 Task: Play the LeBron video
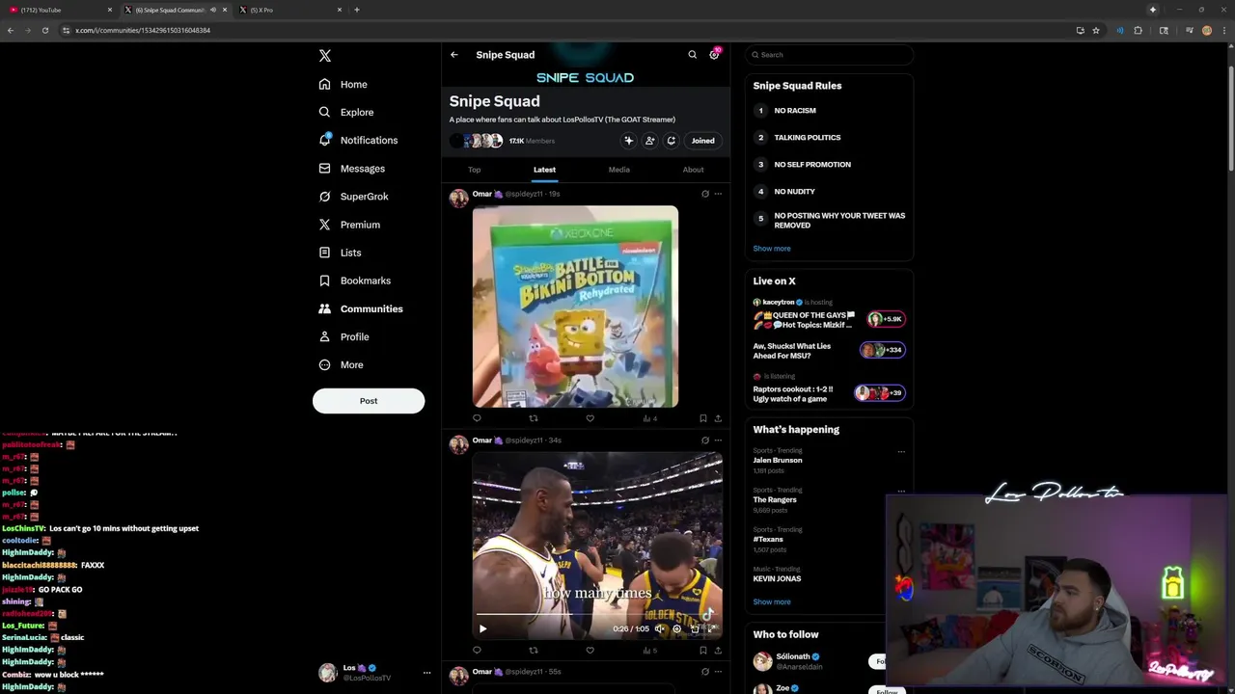coord(482,628)
